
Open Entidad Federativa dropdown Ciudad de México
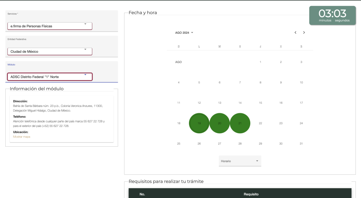(50, 51)
